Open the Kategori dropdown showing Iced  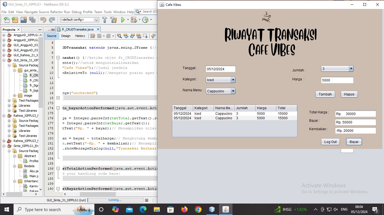coord(220,80)
